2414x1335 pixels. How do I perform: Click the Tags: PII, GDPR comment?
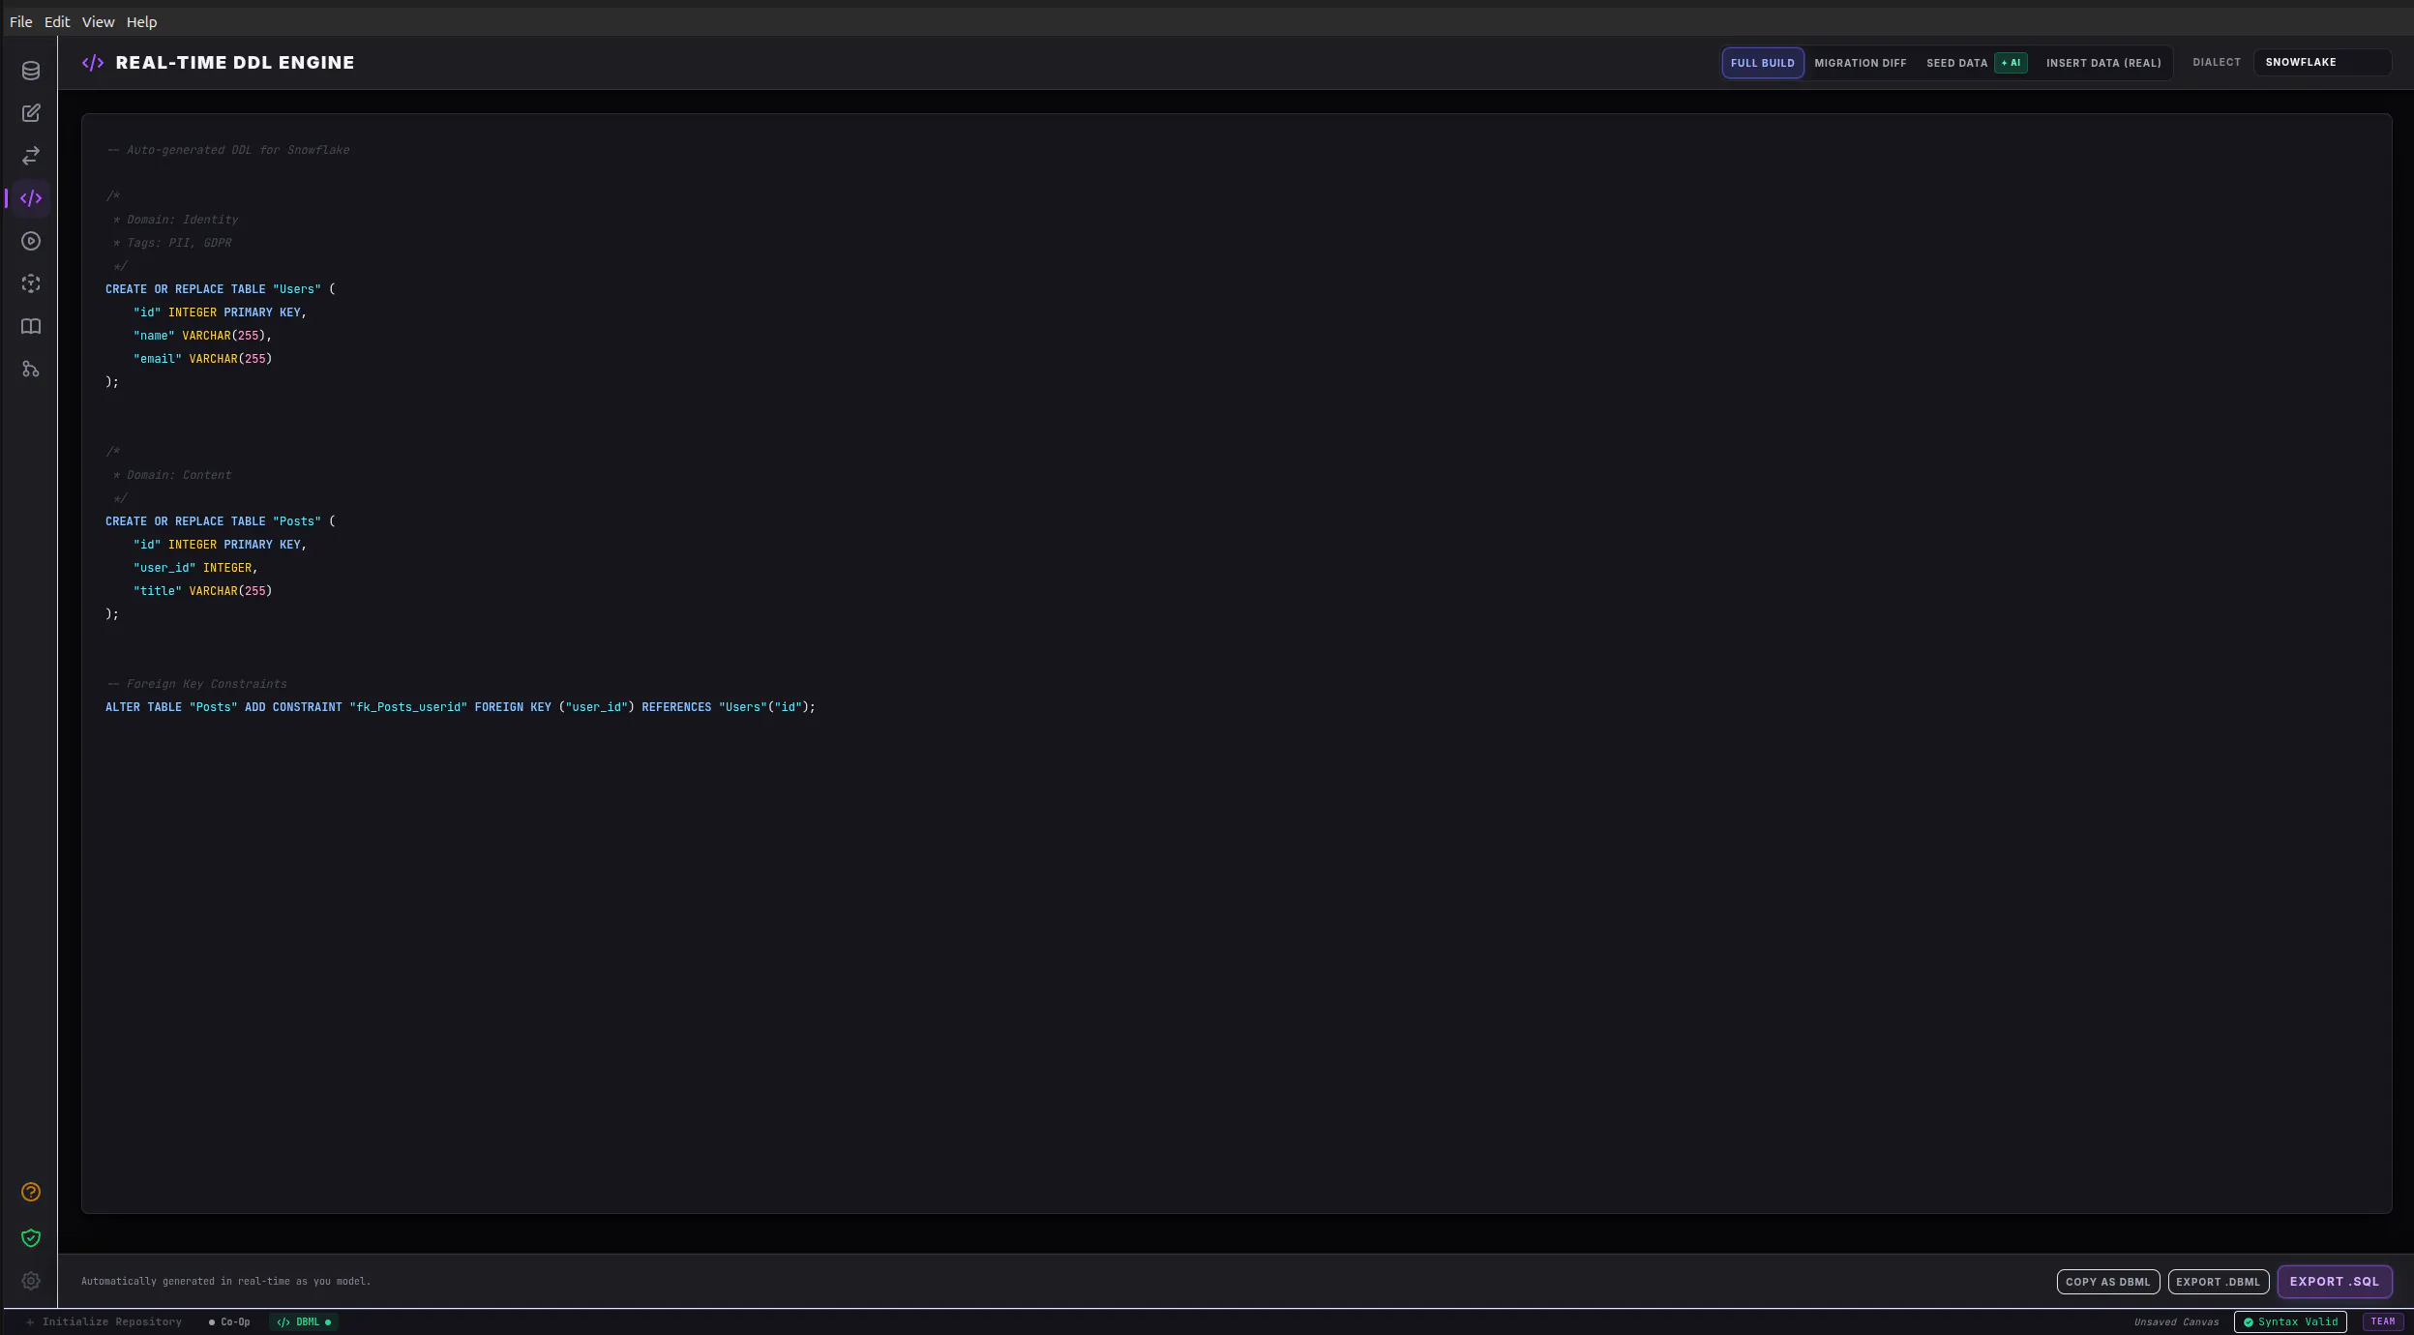pyautogui.click(x=172, y=243)
